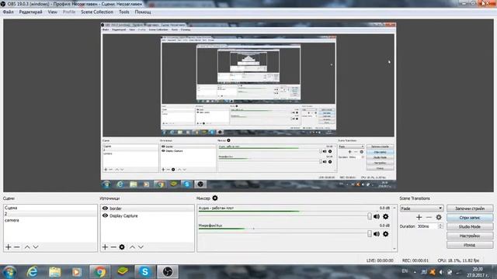Open the Файл menu
Viewport: 497px width, 279px height.
click(9, 12)
